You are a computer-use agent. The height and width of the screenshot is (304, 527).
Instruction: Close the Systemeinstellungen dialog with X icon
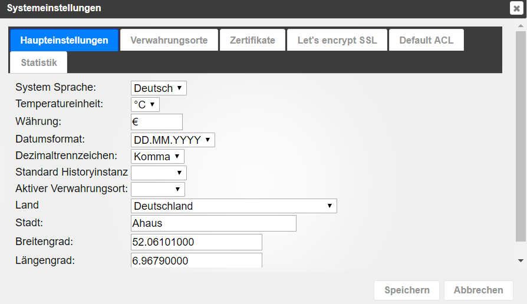tap(516, 8)
